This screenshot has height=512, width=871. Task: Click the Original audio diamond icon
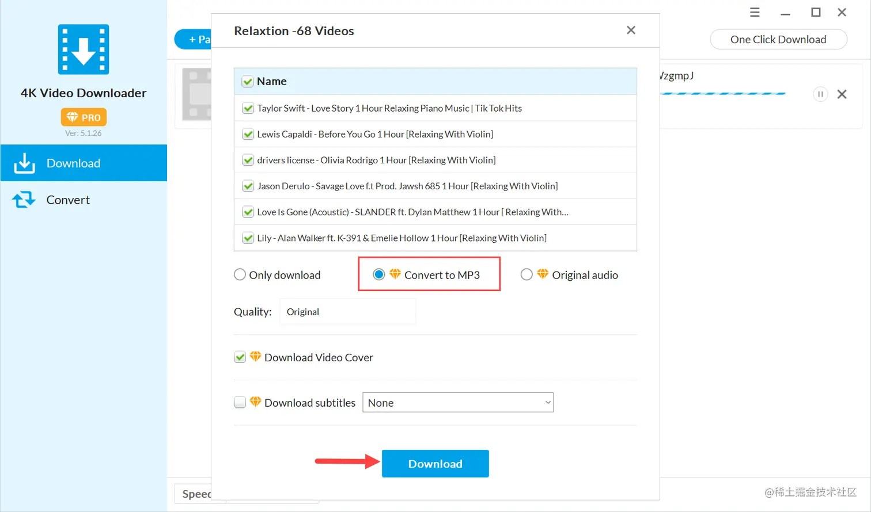coord(543,274)
